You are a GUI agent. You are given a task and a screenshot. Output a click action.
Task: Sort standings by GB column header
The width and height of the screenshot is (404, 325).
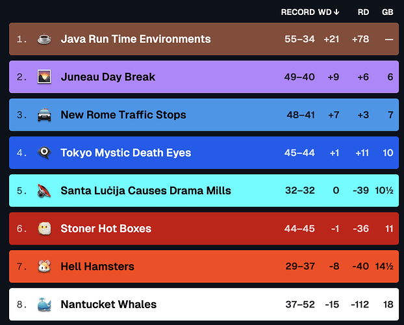(x=387, y=12)
